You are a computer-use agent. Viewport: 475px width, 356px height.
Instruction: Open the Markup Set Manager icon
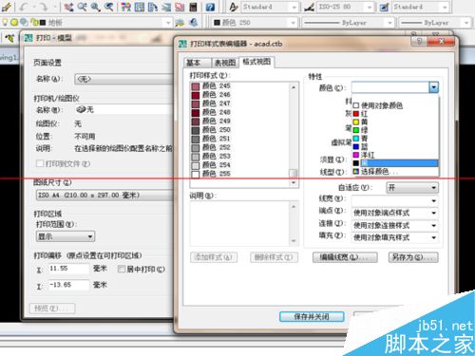click(180, 7)
